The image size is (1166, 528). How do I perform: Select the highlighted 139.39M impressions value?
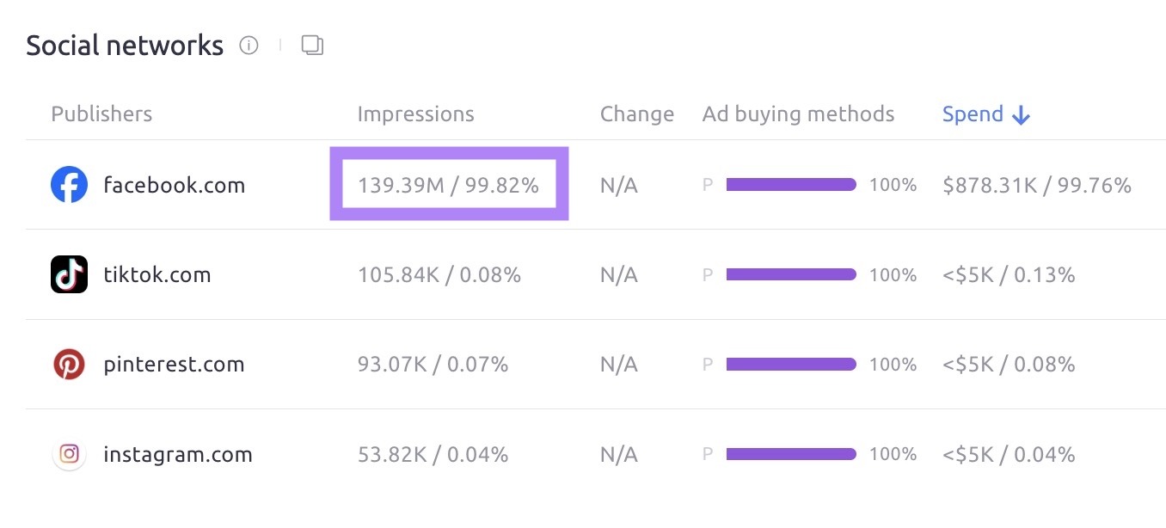(x=449, y=183)
